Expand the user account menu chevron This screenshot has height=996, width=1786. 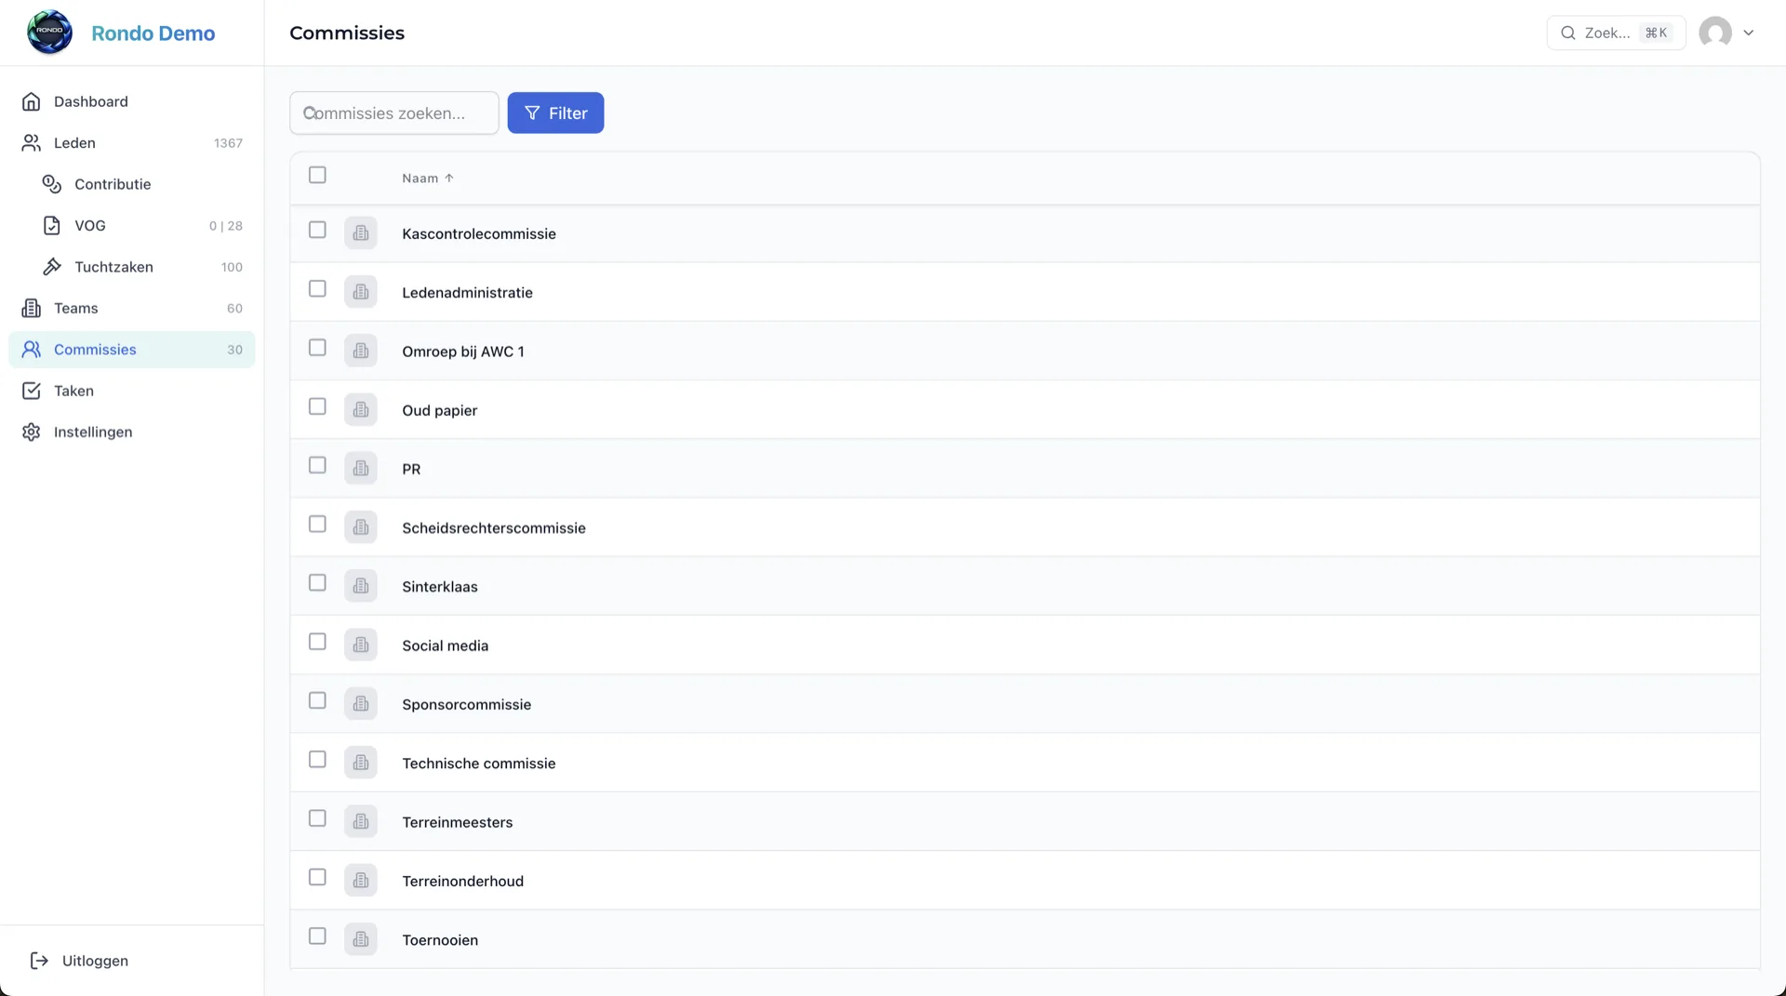pyautogui.click(x=1749, y=33)
